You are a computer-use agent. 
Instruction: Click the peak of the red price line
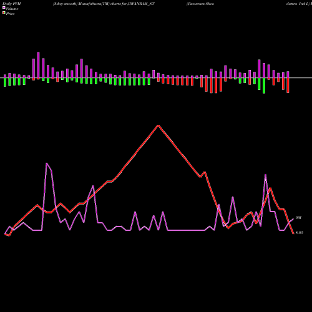tap(158, 125)
